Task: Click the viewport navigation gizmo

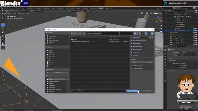Action: 158,19
